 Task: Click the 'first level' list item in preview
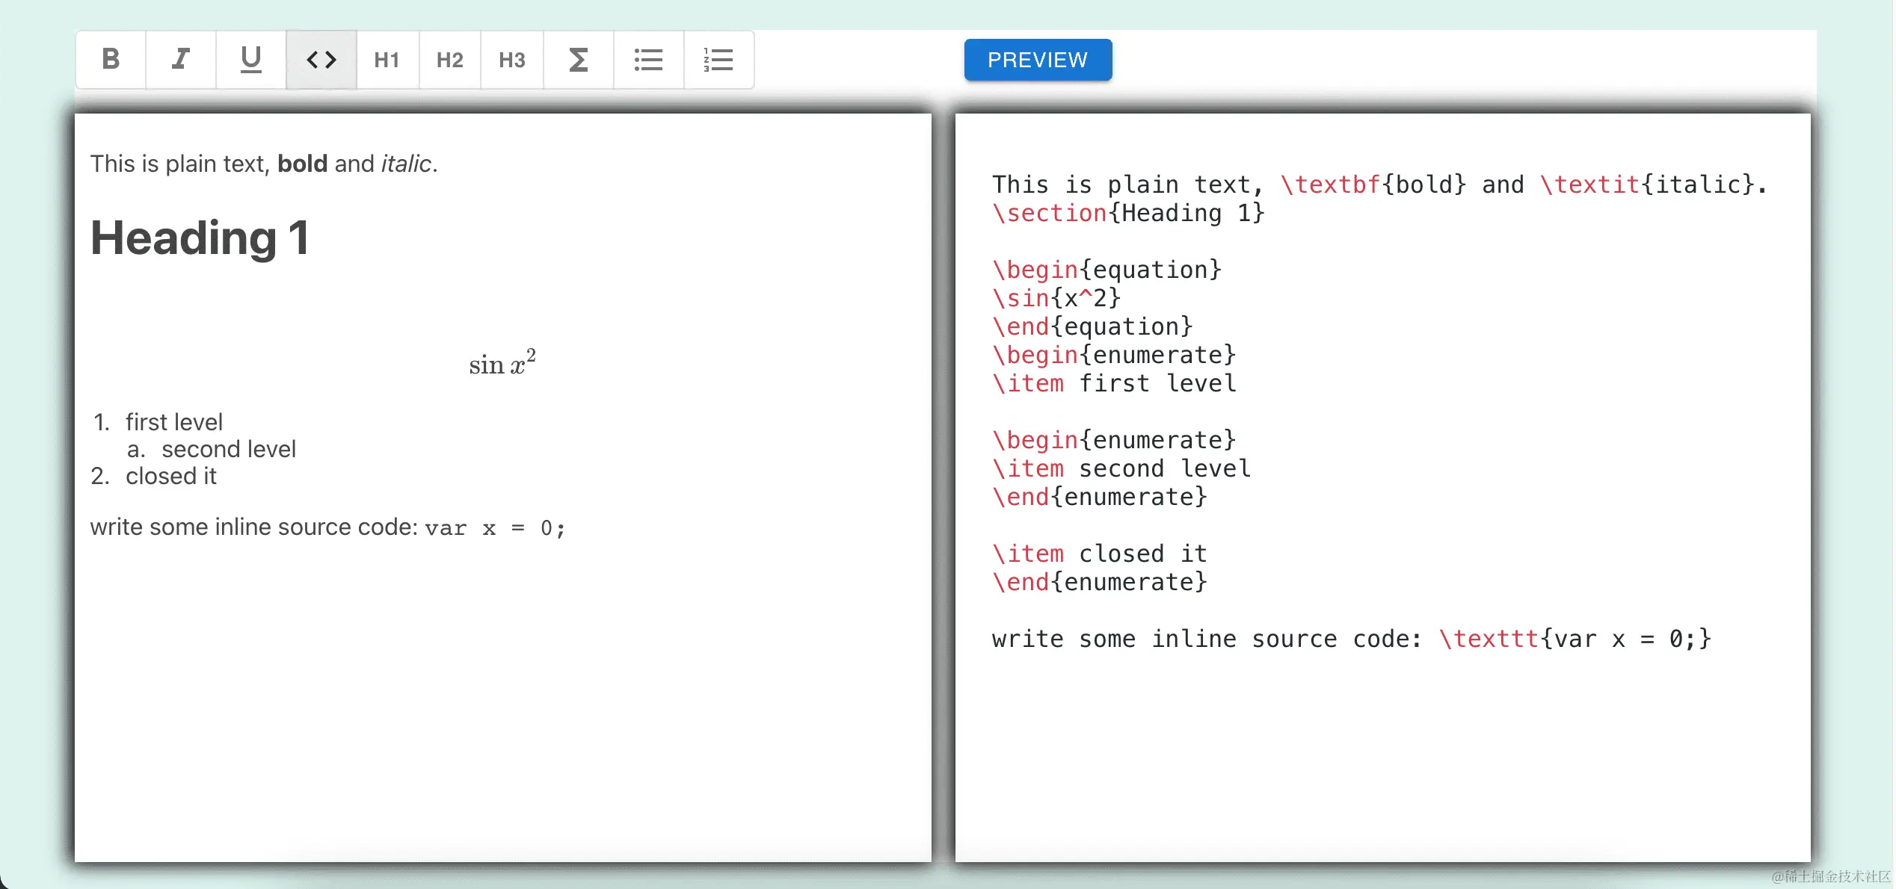pos(174,421)
